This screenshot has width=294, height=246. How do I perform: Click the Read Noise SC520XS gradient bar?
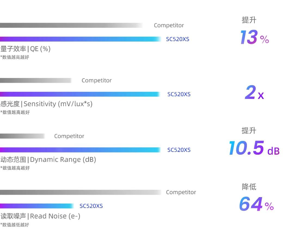(37, 206)
